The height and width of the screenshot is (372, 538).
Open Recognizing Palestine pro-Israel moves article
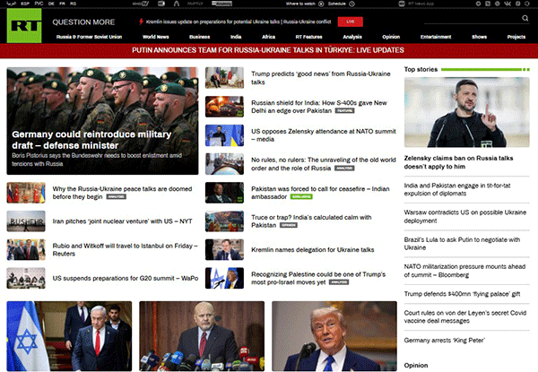click(x=318, y=278)
